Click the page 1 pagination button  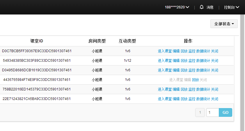pos(200,112)
